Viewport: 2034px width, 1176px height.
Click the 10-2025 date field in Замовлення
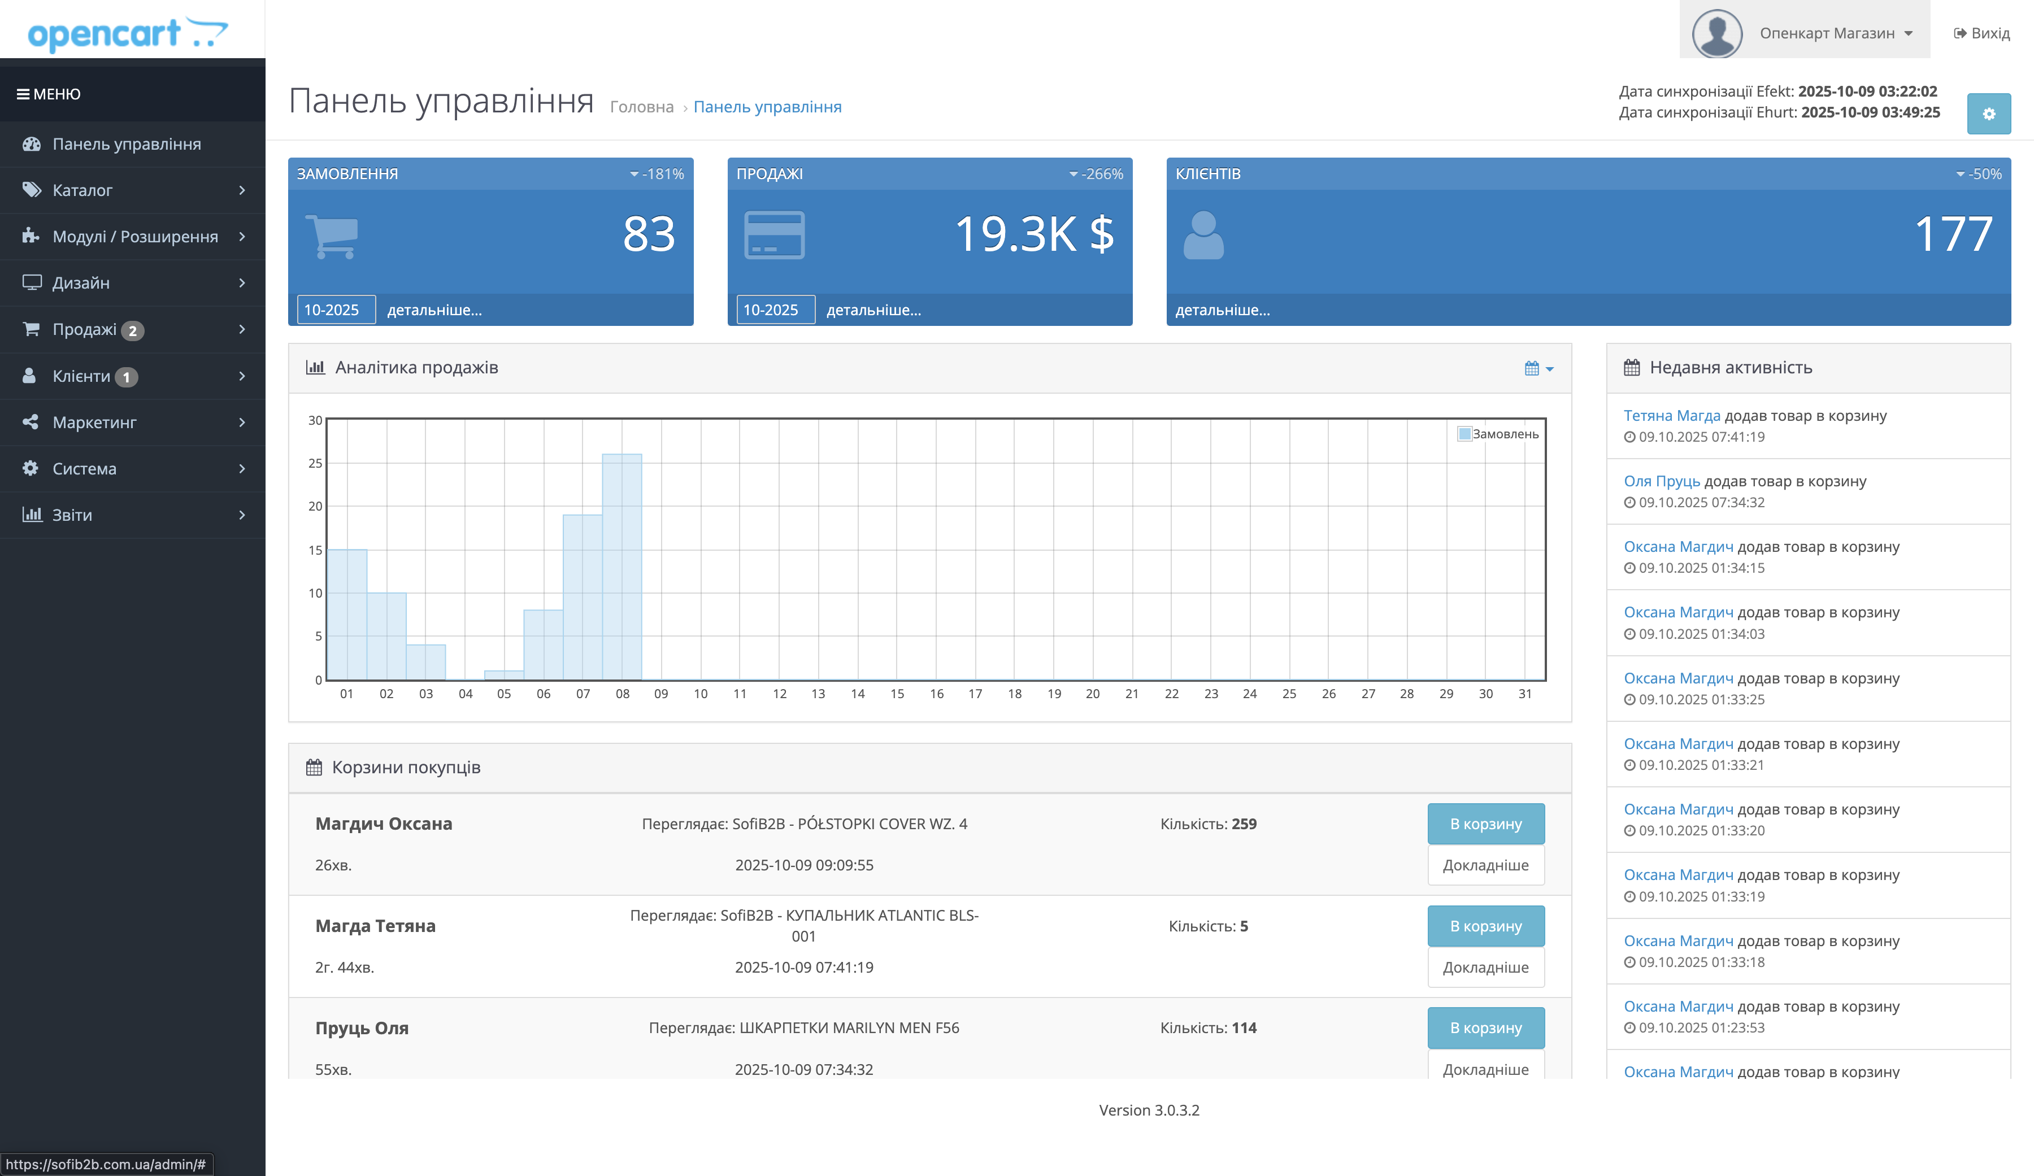click(336, 310)
